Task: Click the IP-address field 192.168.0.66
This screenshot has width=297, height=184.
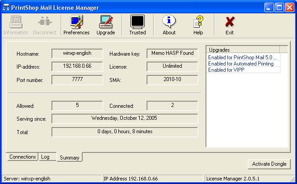Action: point(77,66)
